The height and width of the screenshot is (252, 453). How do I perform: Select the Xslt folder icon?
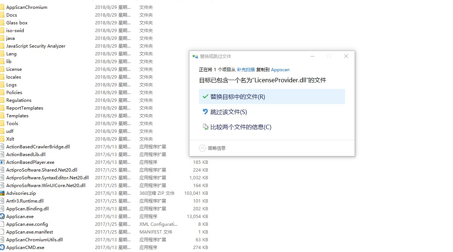[2, 139]
